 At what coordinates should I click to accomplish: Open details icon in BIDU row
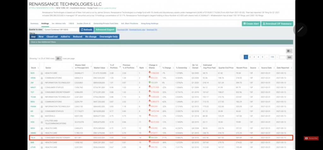pyautogui.click(x=42, y=102)
